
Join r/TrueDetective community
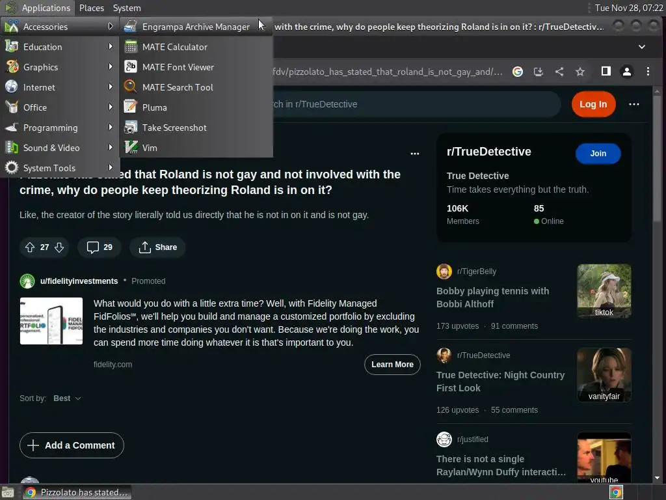pyautogui.click(x=598, y=154)
